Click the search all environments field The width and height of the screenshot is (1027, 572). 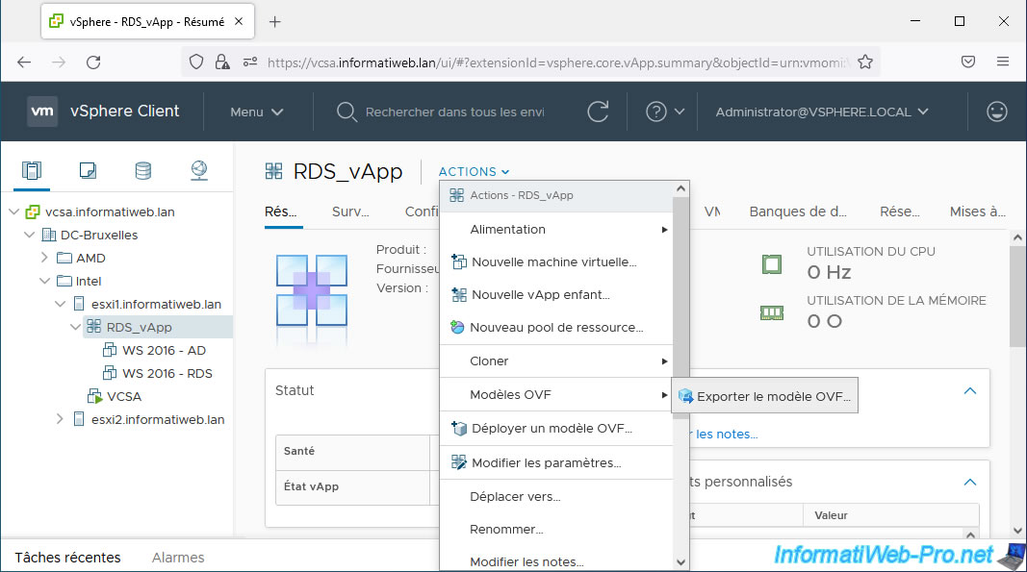(x=454, y=112)
